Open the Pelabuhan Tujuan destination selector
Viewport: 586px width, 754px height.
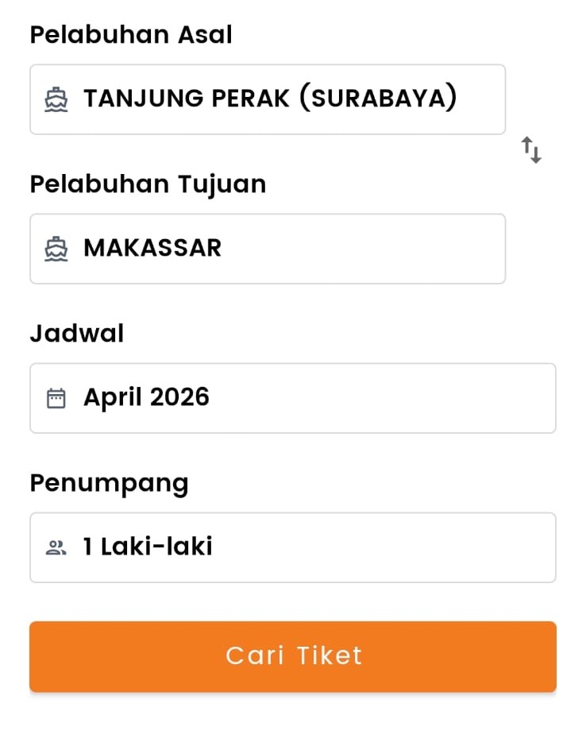point(268,249)
